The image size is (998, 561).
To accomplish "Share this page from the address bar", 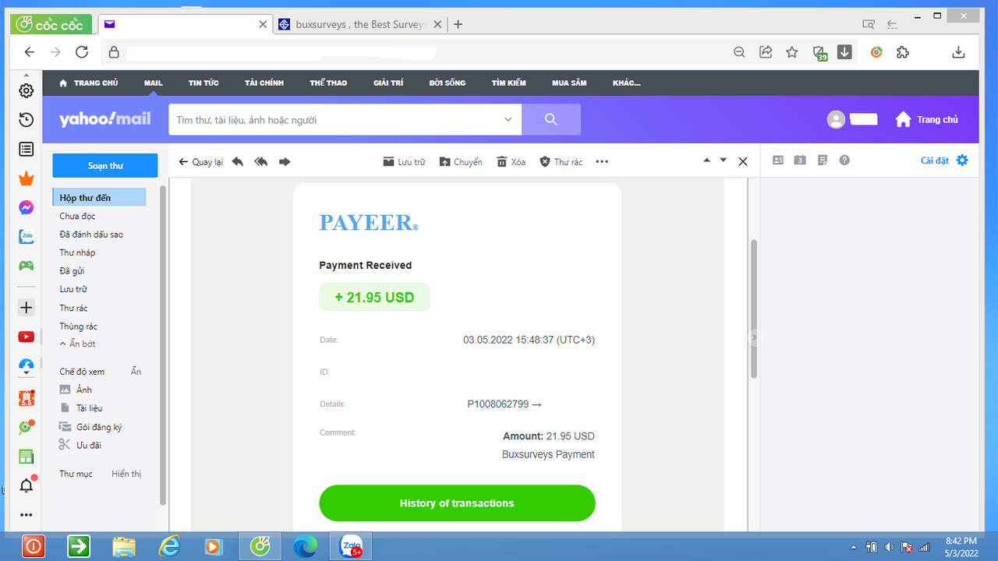I will (x=766, y=52).
